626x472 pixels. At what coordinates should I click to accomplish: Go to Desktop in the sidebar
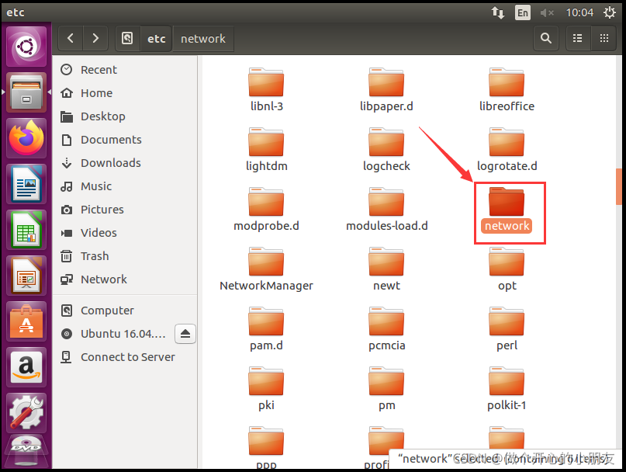point(125,116)
